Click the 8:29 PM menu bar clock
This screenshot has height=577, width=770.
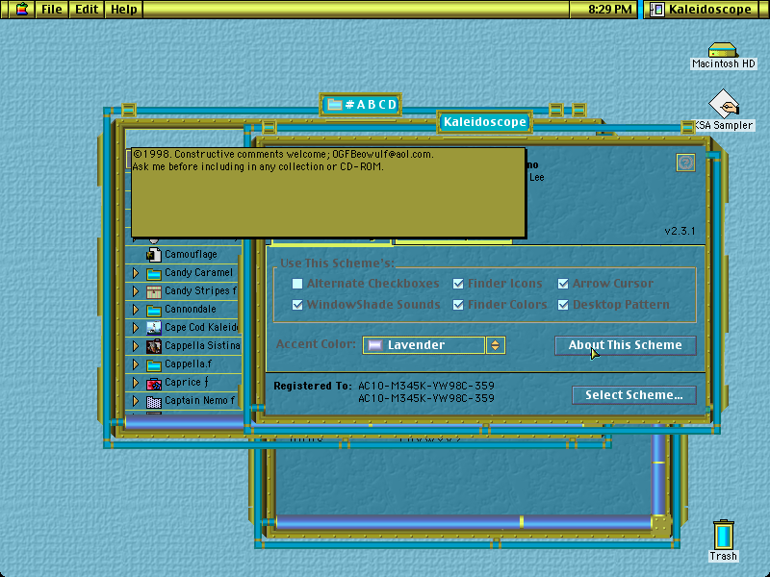(x=610, y=9)
